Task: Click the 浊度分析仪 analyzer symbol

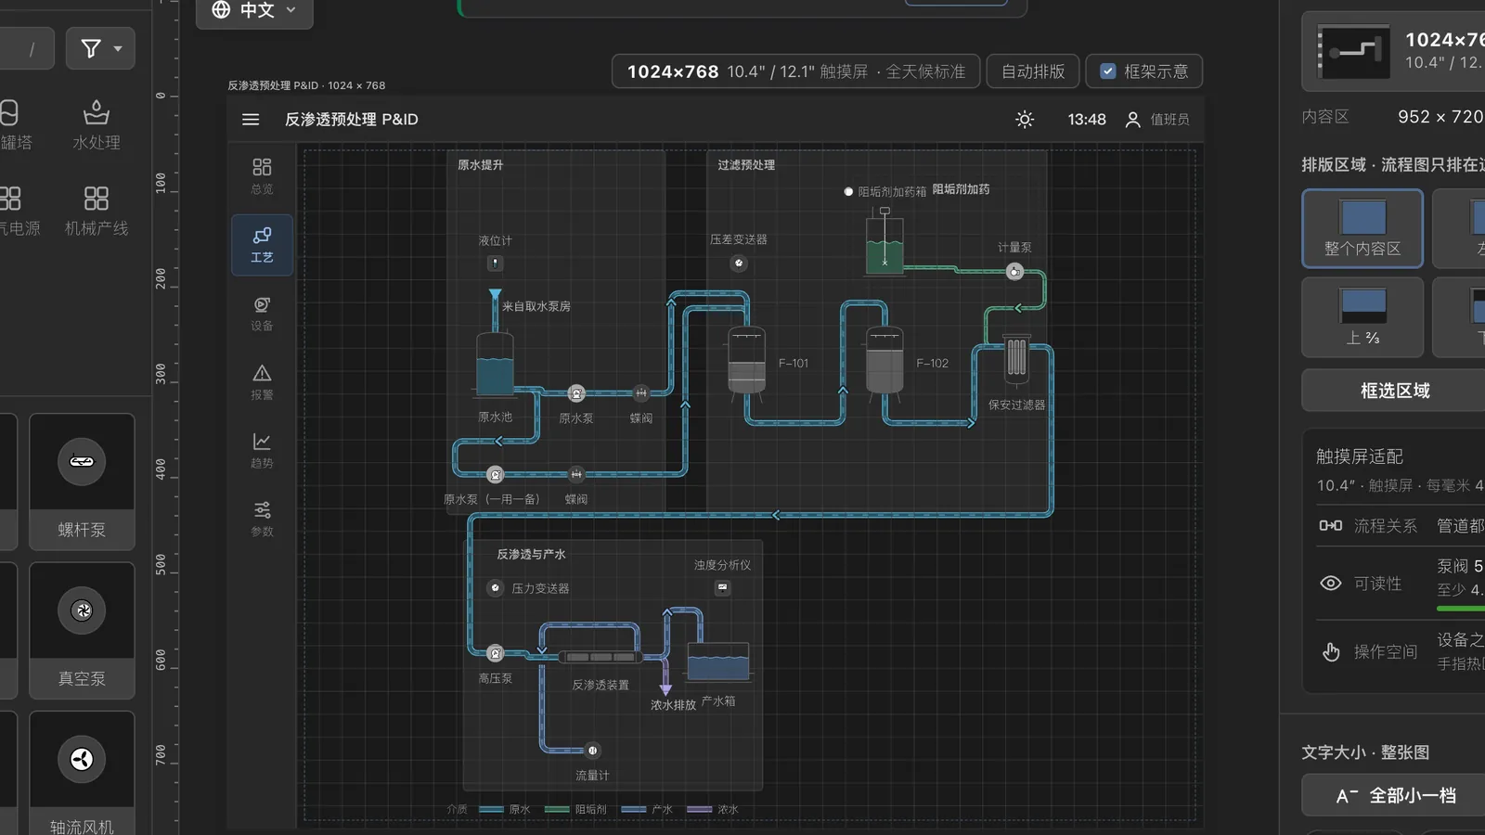Action: pos(722,587)
